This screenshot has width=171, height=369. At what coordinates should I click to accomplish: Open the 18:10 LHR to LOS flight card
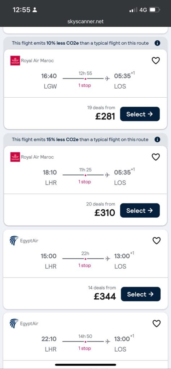[85, 170]
